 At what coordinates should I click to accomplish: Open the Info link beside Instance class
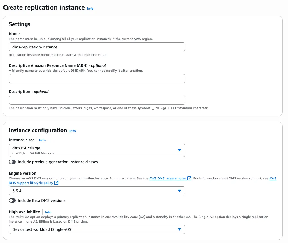point(42,140)
